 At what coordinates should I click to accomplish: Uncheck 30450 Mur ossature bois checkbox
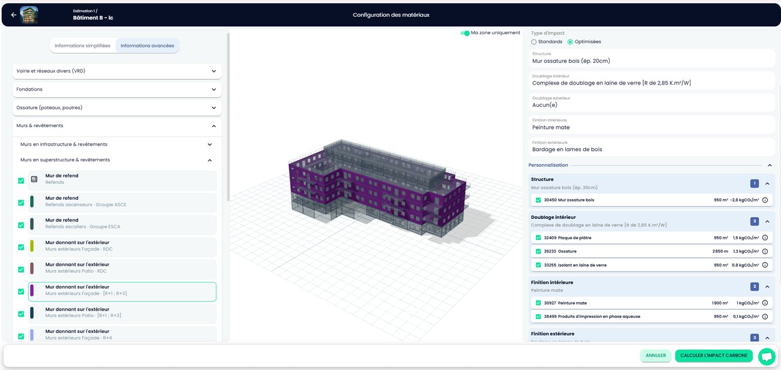click(x=538, y=200)
